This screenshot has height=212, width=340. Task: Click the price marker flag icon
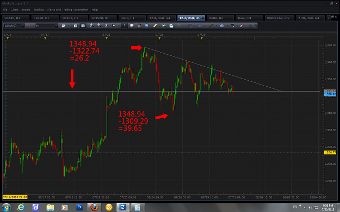pos(233,25)
